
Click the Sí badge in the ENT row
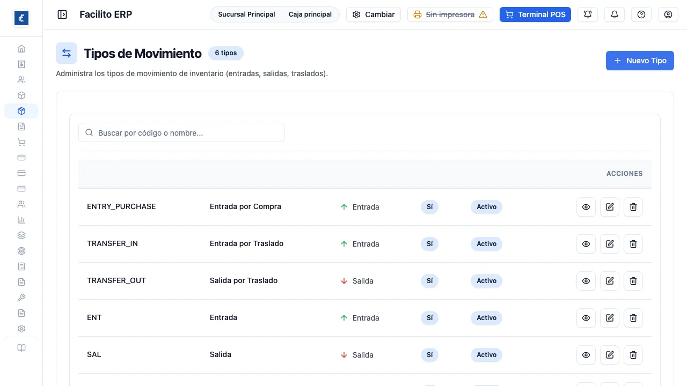pos(429,318)
